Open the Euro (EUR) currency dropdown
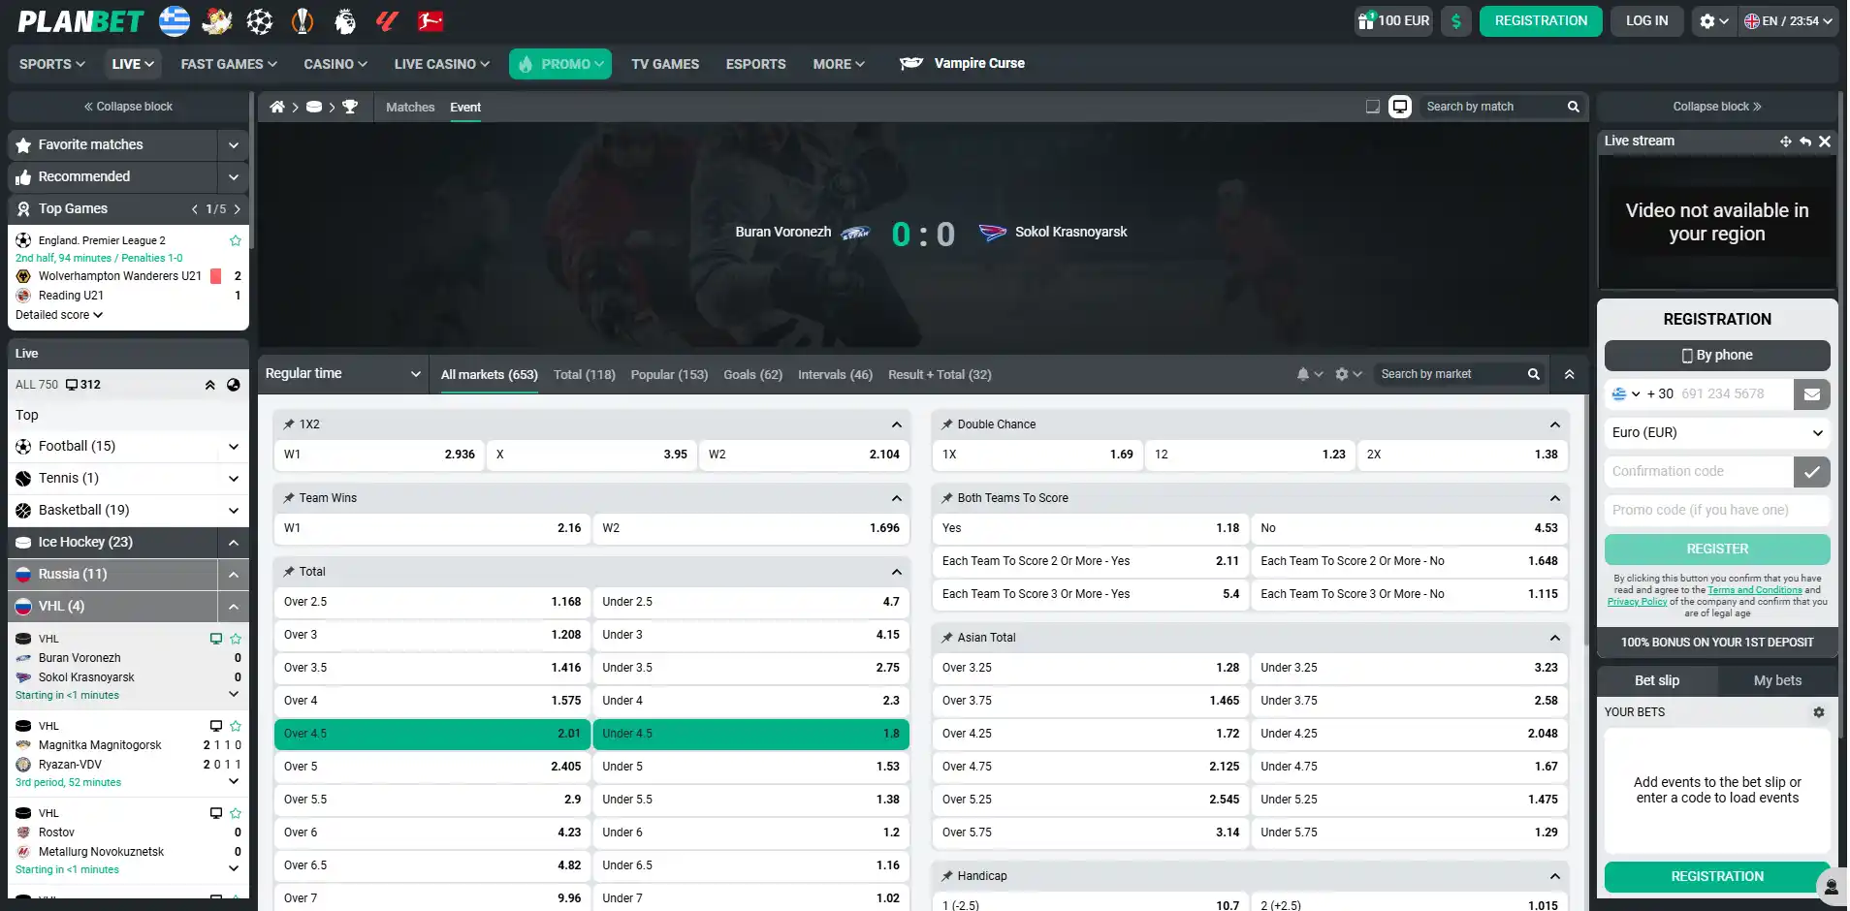The width and height of the screenshot is (1850, 911). [1717, 433]
